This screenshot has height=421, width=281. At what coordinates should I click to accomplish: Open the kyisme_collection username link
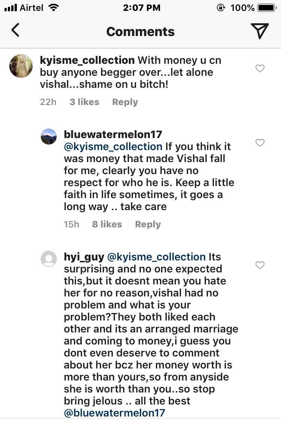coord(87,60)
